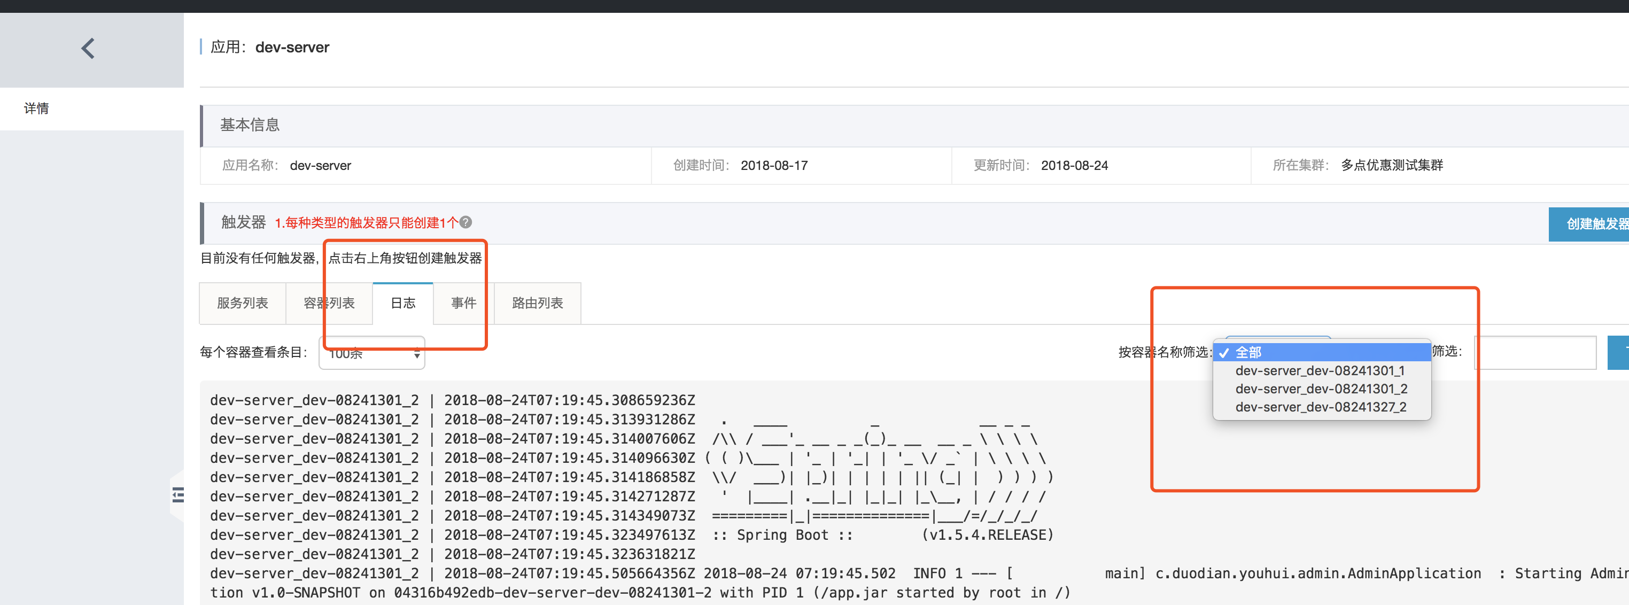
Task: Select the 日志 tab
Action: click(403, 304)
